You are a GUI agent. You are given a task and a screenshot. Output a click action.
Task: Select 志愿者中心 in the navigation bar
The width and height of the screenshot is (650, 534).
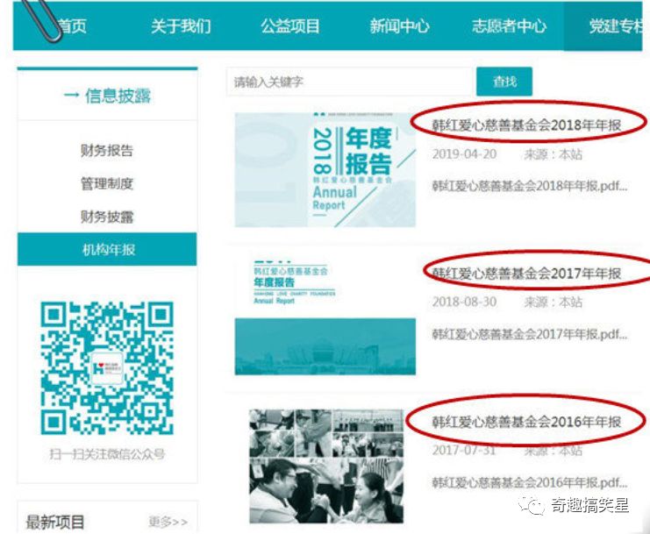tap(509, 26)
